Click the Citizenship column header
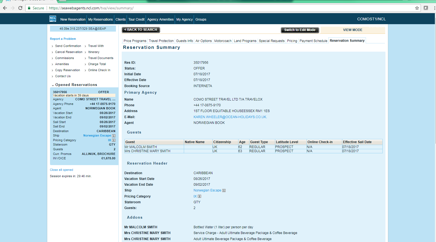Screen dimensions: 436x242 [225, 142]
